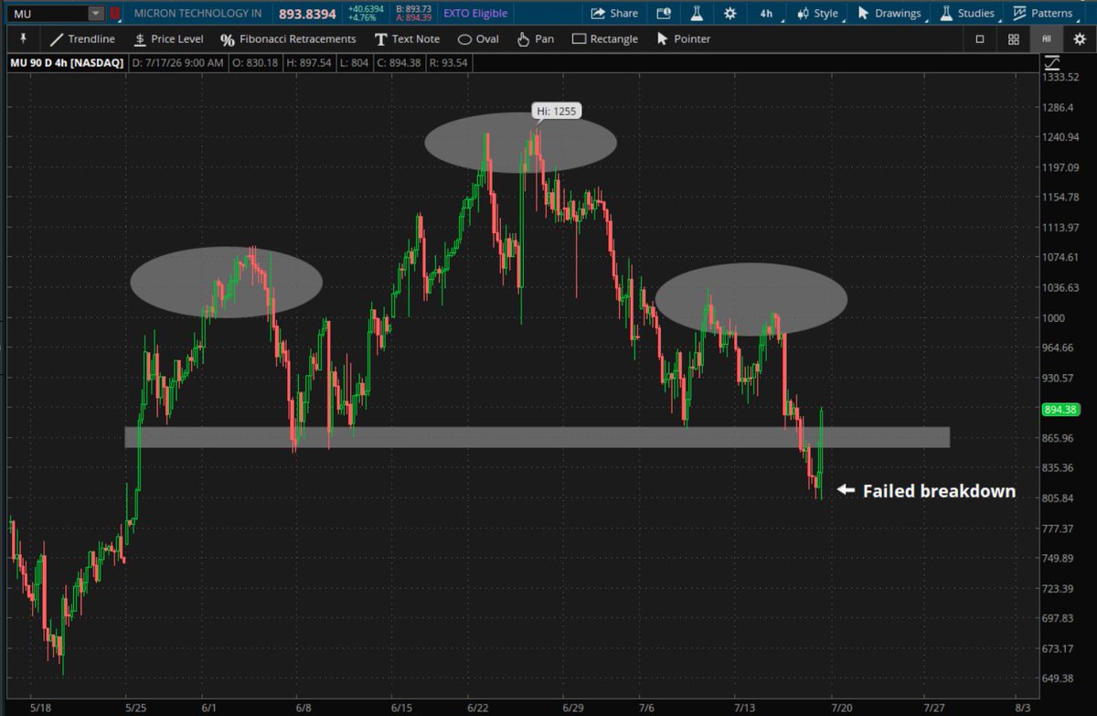Select the Trendline drawing tool
The height and width of the screenshot is (716, 1097).
[83, 39]
